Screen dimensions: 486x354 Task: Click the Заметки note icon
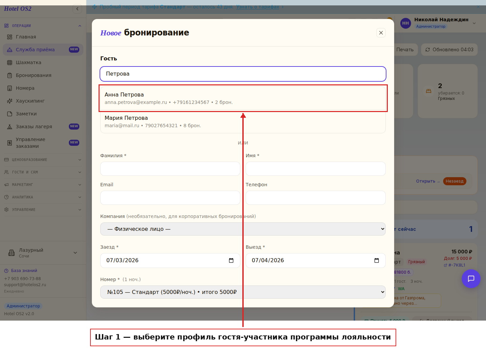pos(9,114)
